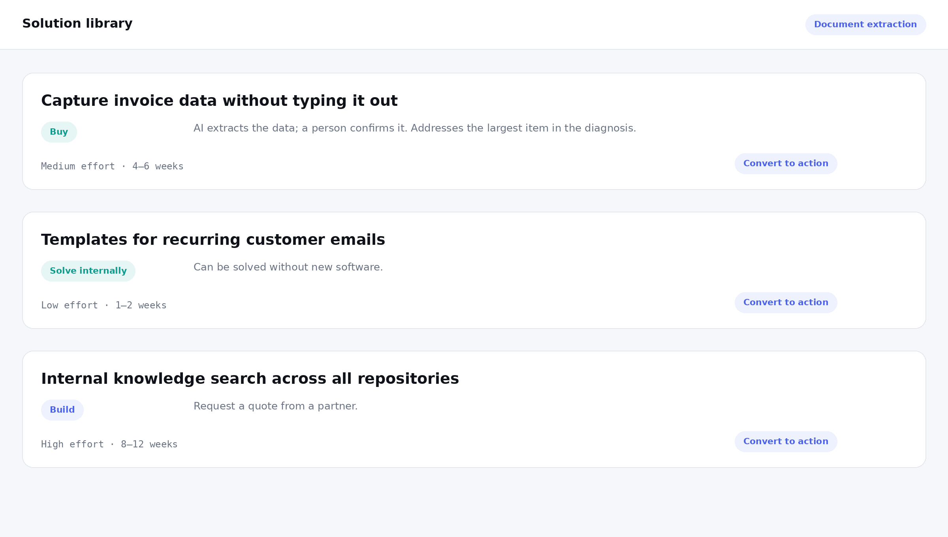Convert the internal knowledge search solution to action

pos(786,441)
